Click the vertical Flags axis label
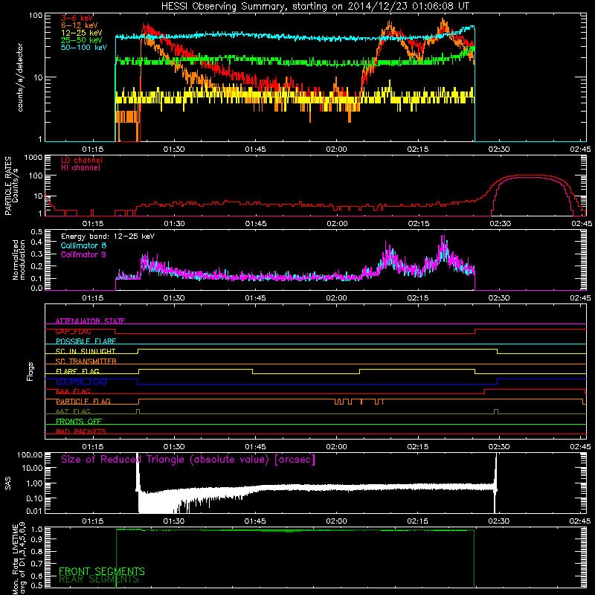This screenshot has width=595, height=595. click(30, 371)
